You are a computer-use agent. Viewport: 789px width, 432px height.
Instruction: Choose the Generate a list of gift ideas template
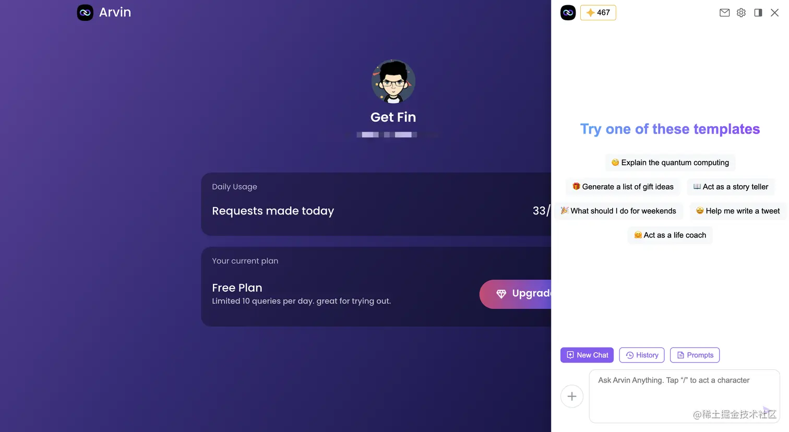[x=623, y=186]
